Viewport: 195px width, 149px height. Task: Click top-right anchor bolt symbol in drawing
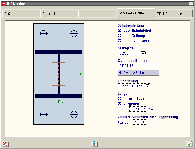tap(74, 34)
